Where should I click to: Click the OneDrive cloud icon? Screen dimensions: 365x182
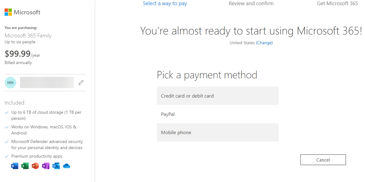[67, 166]
